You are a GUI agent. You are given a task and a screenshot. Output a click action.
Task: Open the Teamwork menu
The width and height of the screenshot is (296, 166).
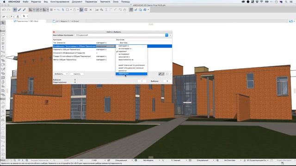coord(105,2)
